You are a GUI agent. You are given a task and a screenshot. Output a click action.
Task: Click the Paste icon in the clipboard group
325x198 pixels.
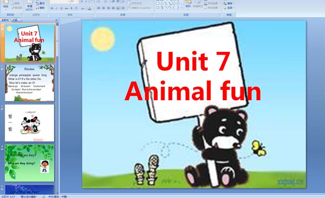click(5, 2)
